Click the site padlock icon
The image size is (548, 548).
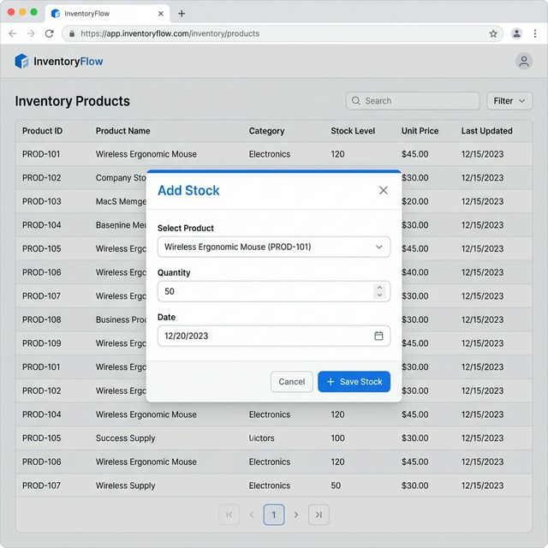click(x=72, y=33)
